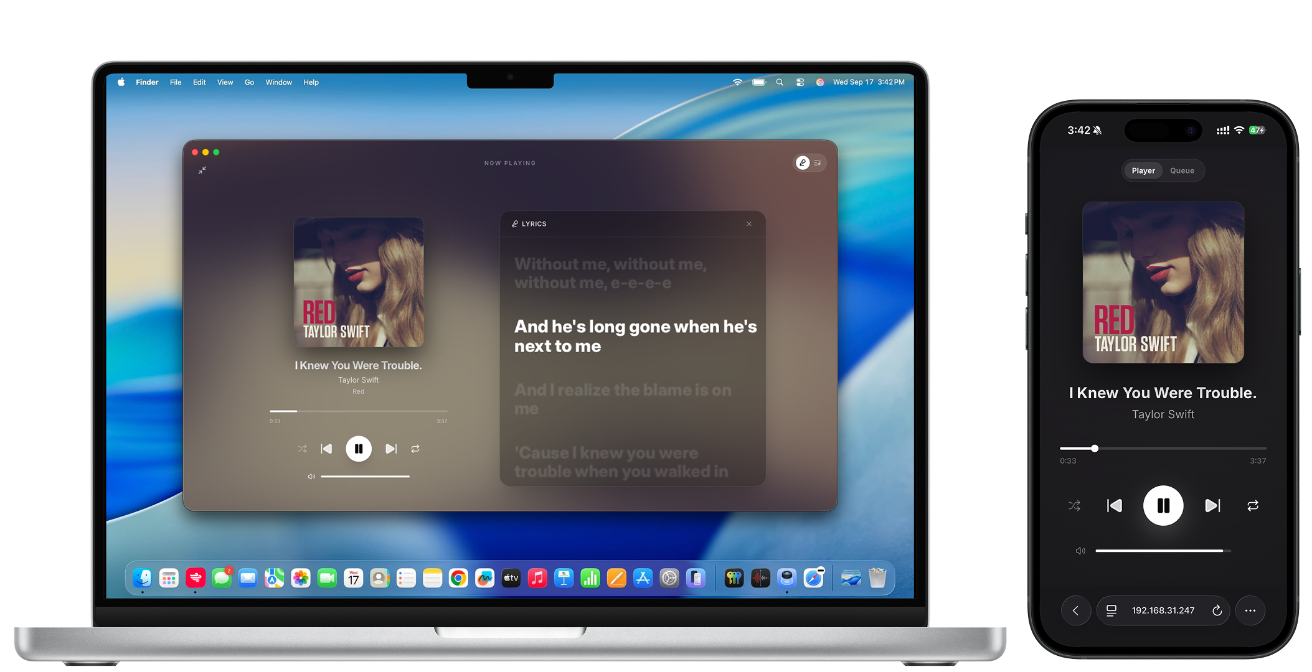1312x672 pixels.
Task: Open Wi-Fi status in the menu bar
Action: click(737, 82)
